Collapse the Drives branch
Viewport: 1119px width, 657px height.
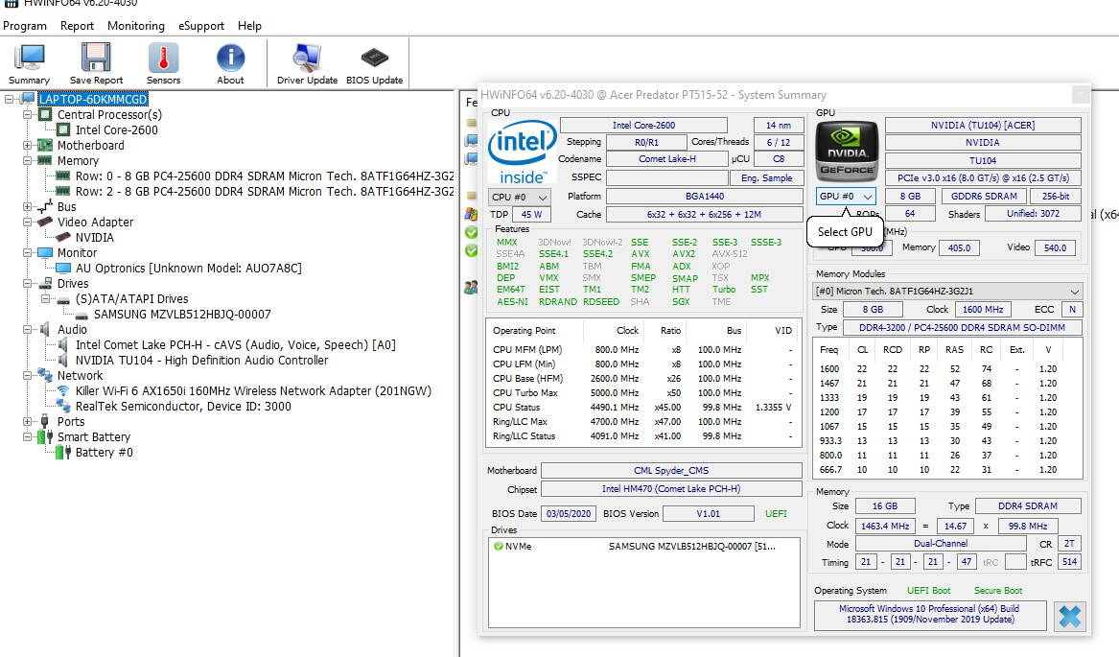[28, 284]
